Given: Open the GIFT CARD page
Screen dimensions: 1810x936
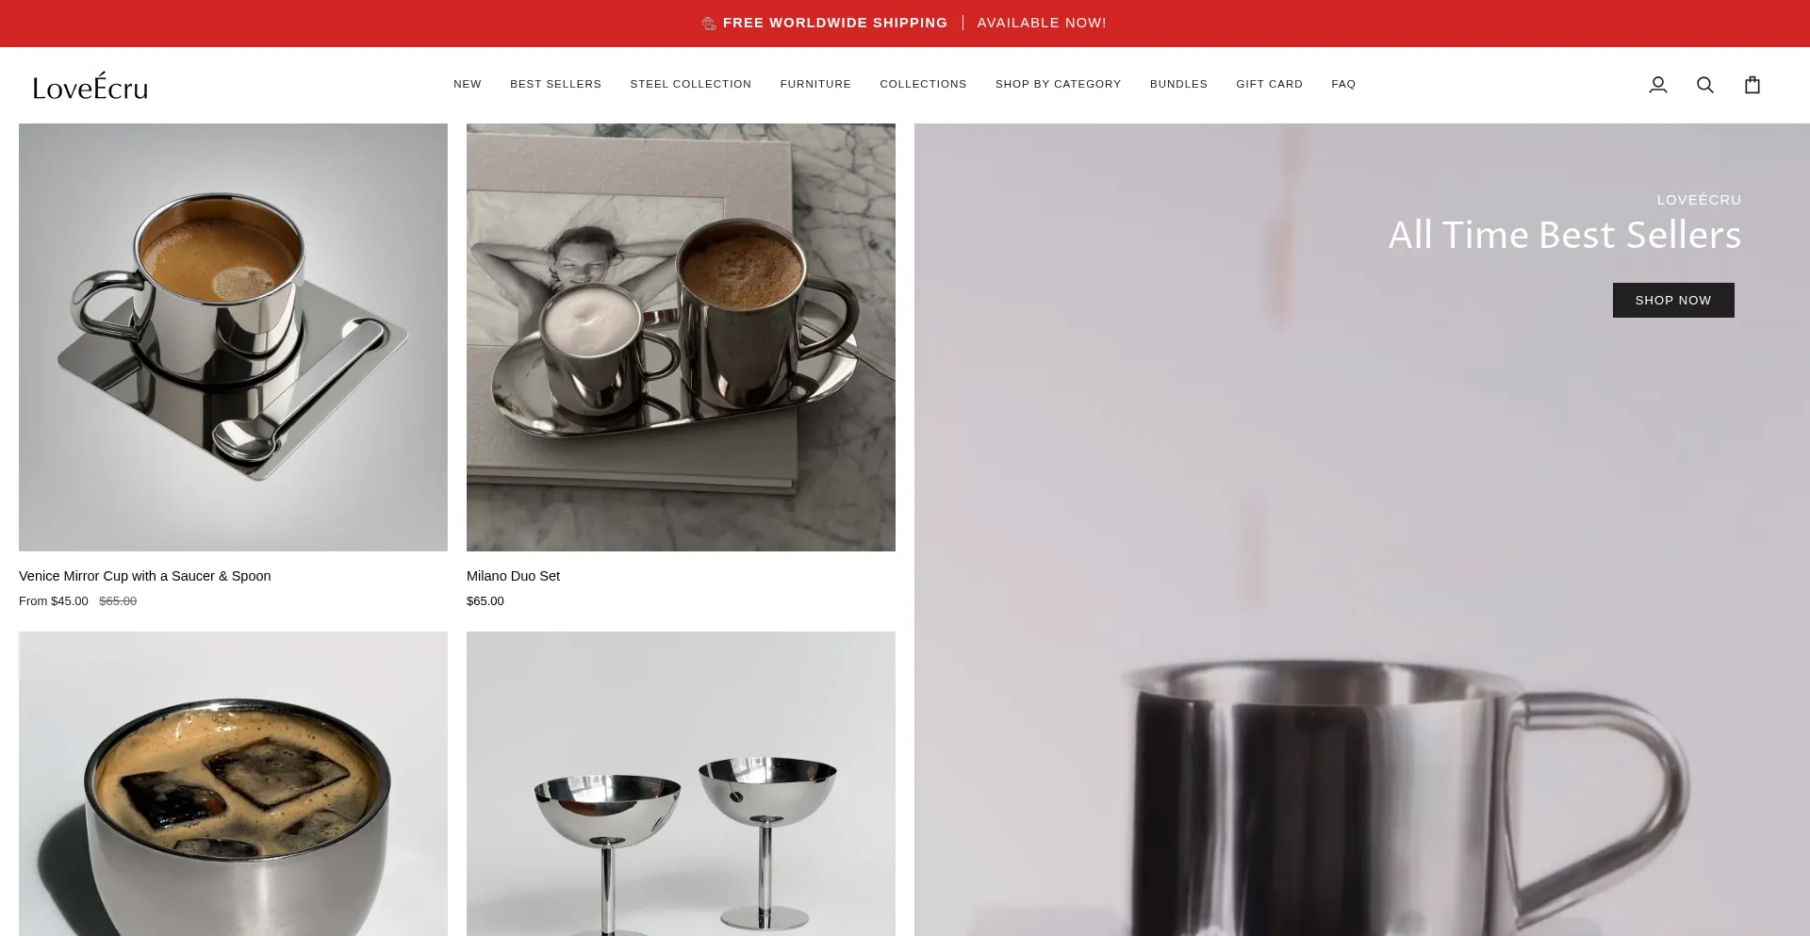Looking at the screenshot, I should click(1269, 84).
